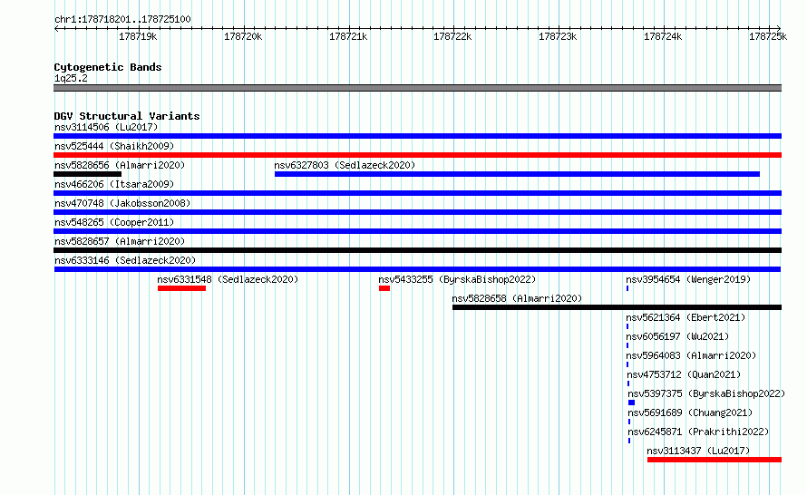The height and width of the screenshot is (495, 807).
Task: Select the blue bar under nsv6333146
Action: click(417, 269)
